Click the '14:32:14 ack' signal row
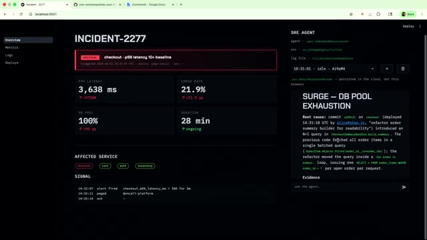The height and width of the screenshot is (240, 427). pos(101,199)
